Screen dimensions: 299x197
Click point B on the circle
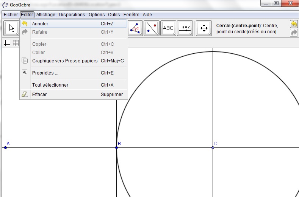pos(116,147)
